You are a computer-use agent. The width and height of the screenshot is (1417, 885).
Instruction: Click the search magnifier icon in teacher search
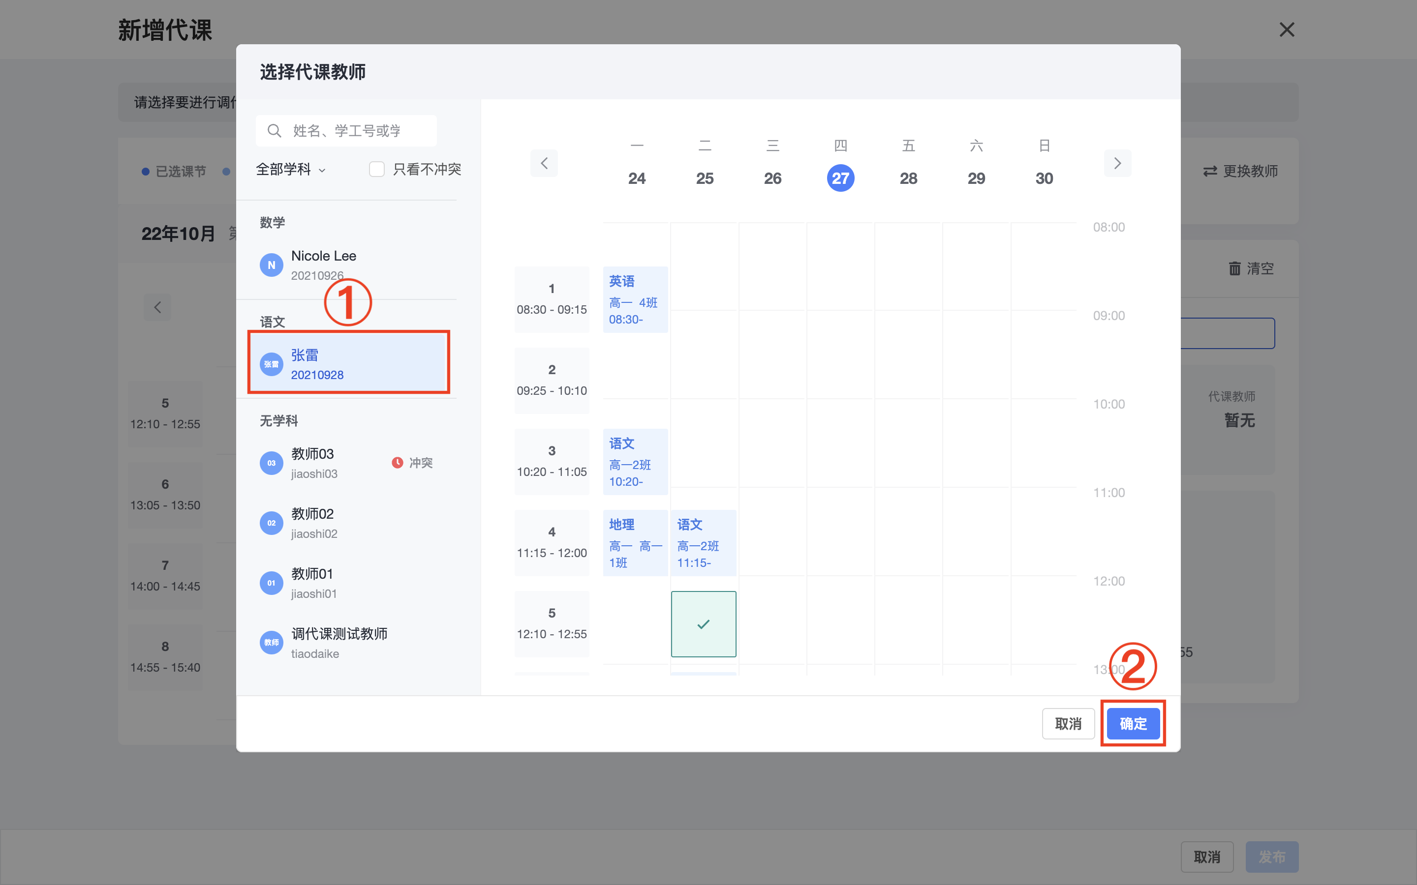[x=274, y=130]
